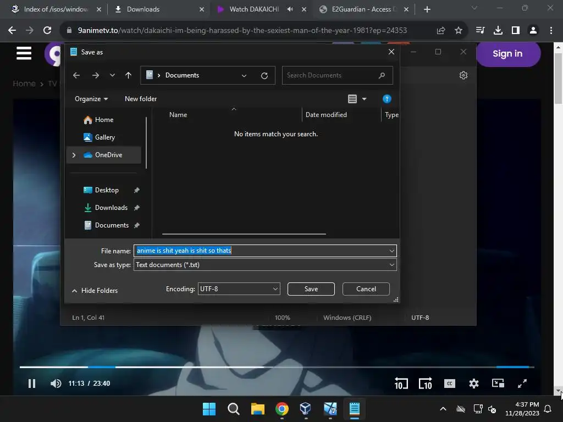Toggle closed captions in player
This screenshot has height=422, width=563.
pos(450,384)
